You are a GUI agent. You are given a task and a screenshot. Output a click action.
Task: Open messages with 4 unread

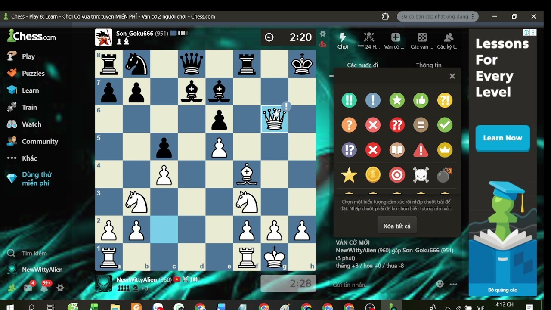coord(28,287)
